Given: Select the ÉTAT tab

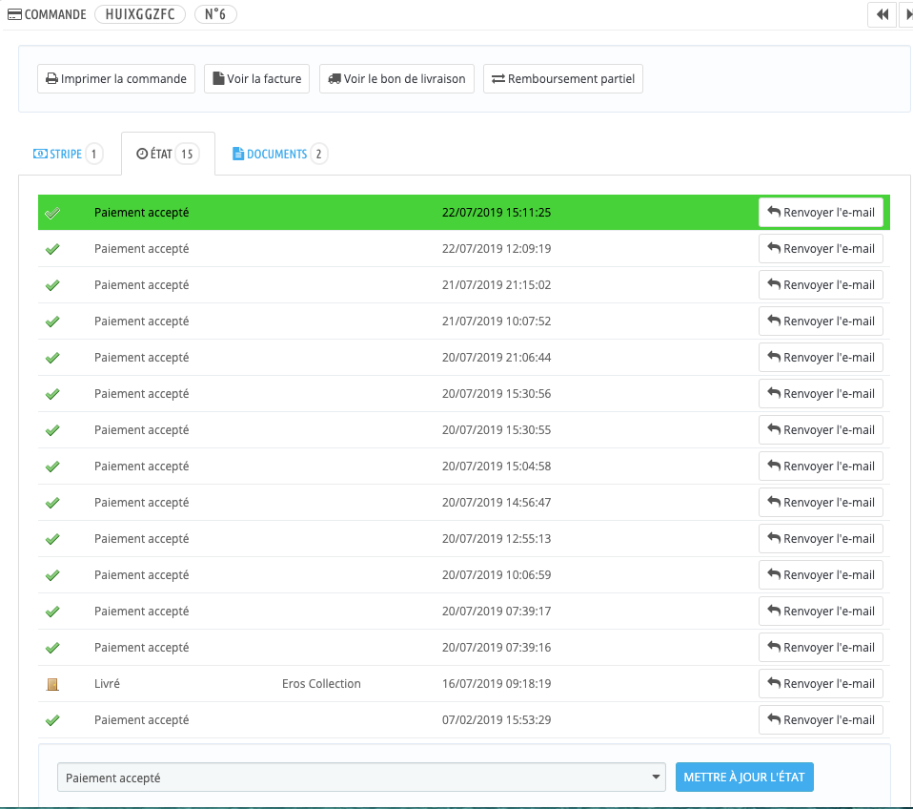Looking at the screenshot, I should (x=169, y=154).
